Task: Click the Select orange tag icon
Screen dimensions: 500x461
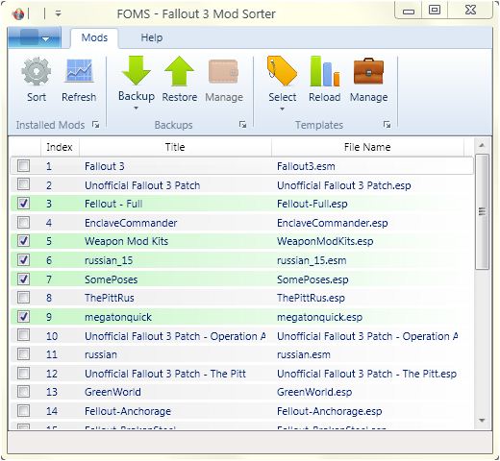Action: (282, 71)
